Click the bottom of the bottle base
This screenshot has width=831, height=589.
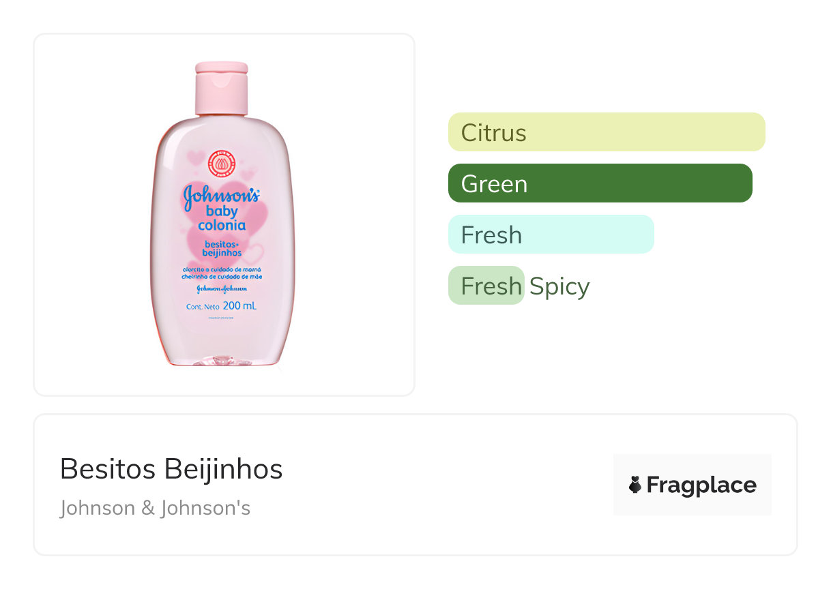[221, 361]
